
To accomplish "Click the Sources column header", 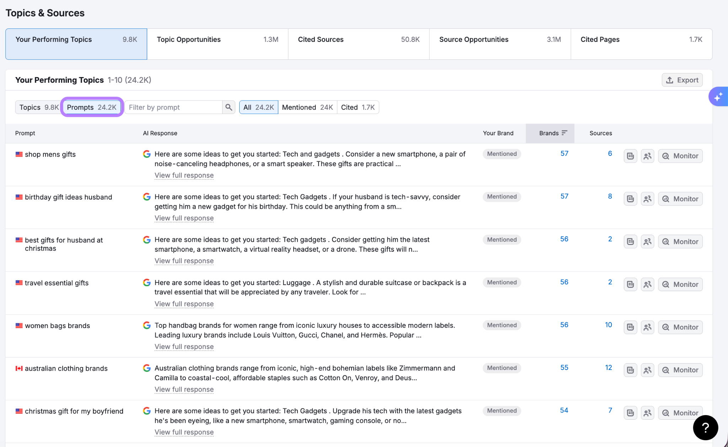I will click(x=601, y=133).
